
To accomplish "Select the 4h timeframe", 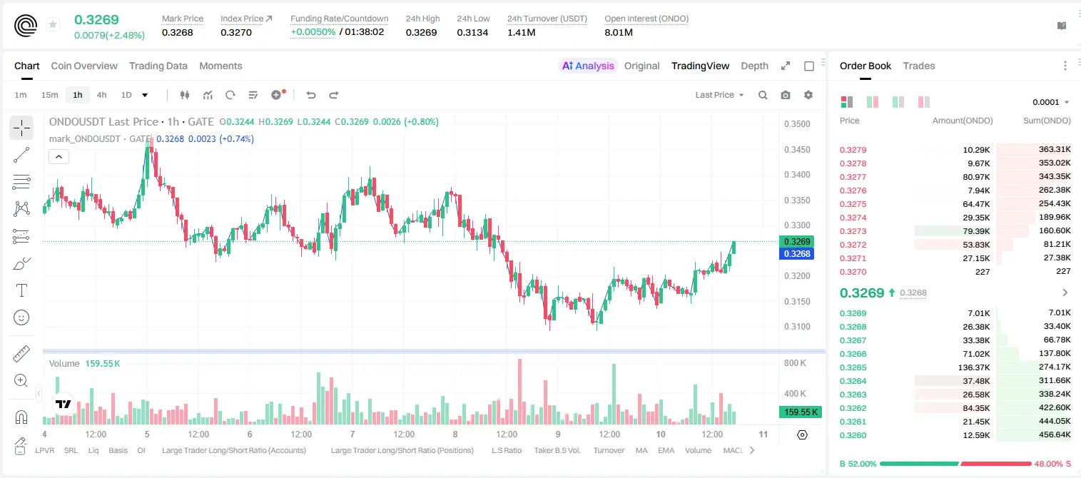I will tap(102, 95).
